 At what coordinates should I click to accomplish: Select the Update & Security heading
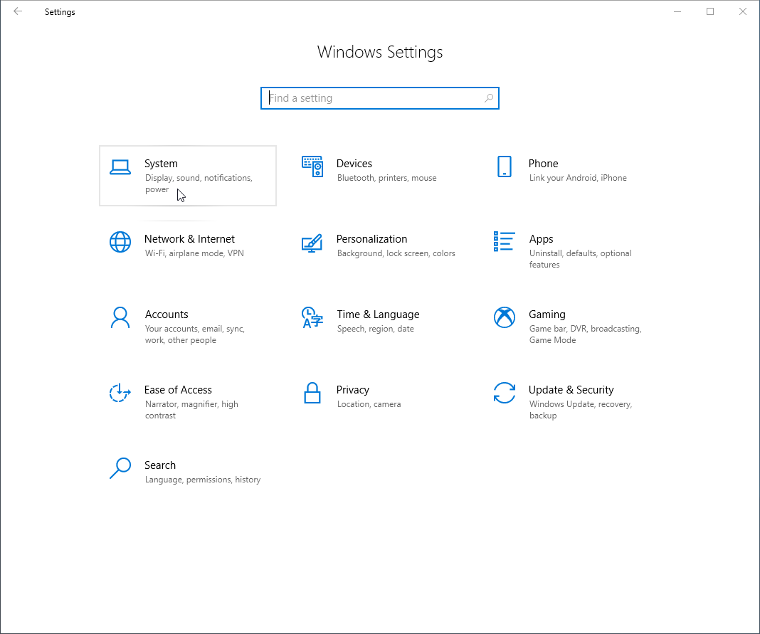[571, 390]
